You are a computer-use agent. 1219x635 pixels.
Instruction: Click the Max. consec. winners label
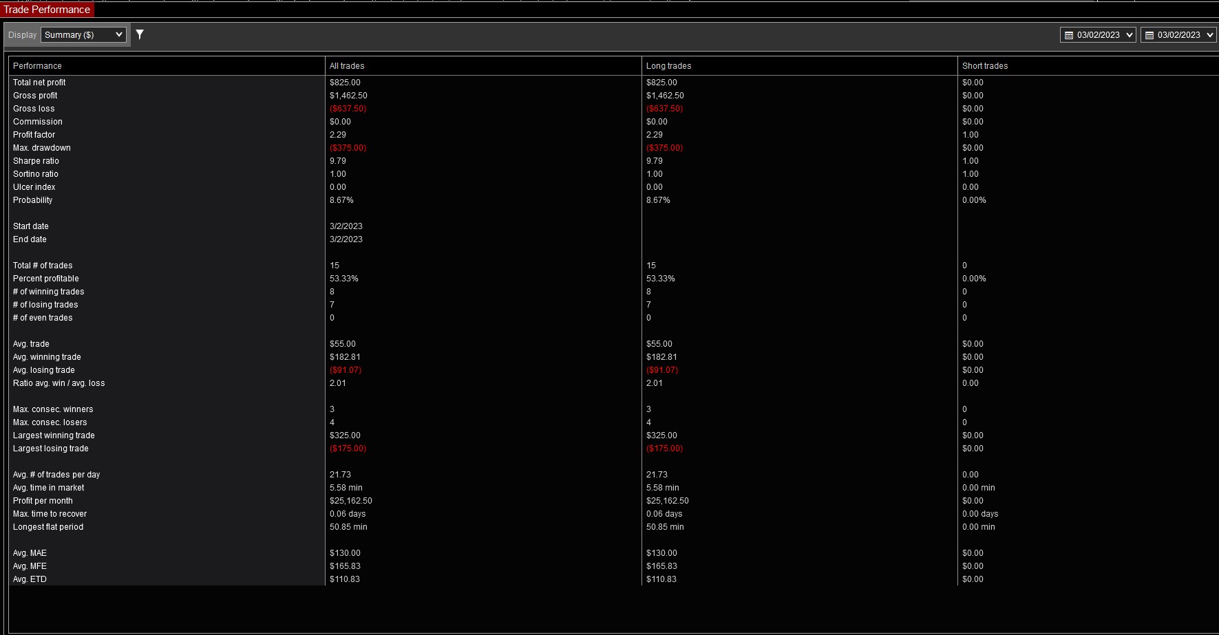pyautogui.click(x=53, y=409)
